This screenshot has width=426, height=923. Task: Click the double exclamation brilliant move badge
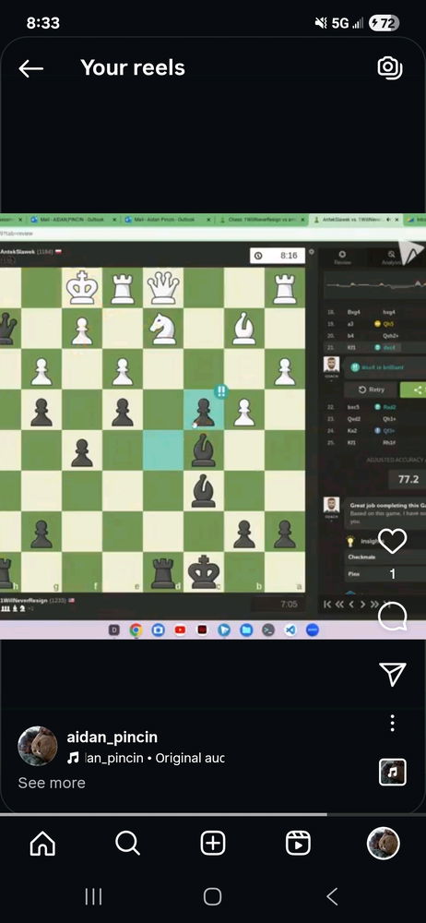click(221, 392)
